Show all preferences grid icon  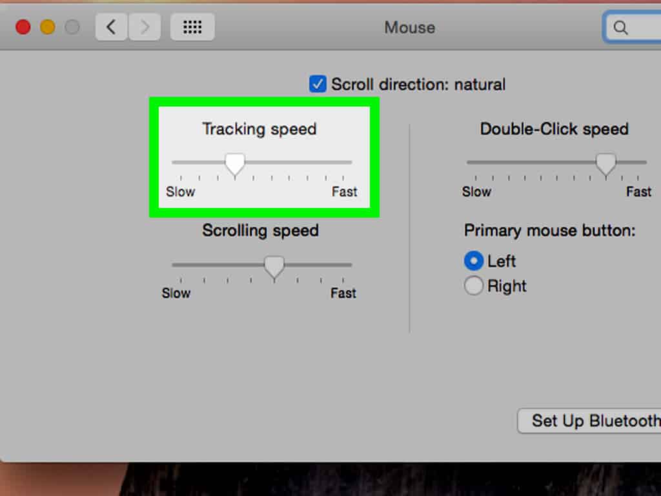[192, 27]
